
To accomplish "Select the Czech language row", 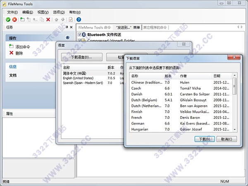I will pos(181,88).
